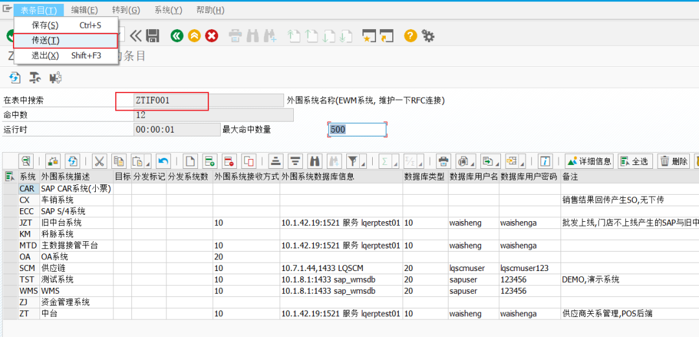Select the lqscmuser123 password cell
Screen dimensions: 699x337
coord(530,268)
